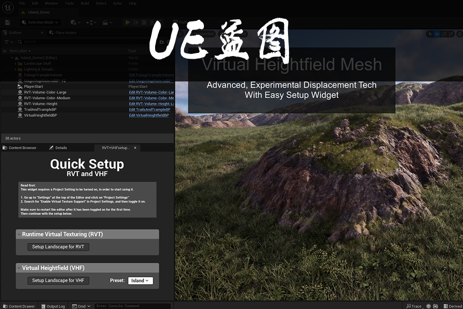
Task: Open the Edit TrailsAndTrampleBP link
Action: [150, 109]
